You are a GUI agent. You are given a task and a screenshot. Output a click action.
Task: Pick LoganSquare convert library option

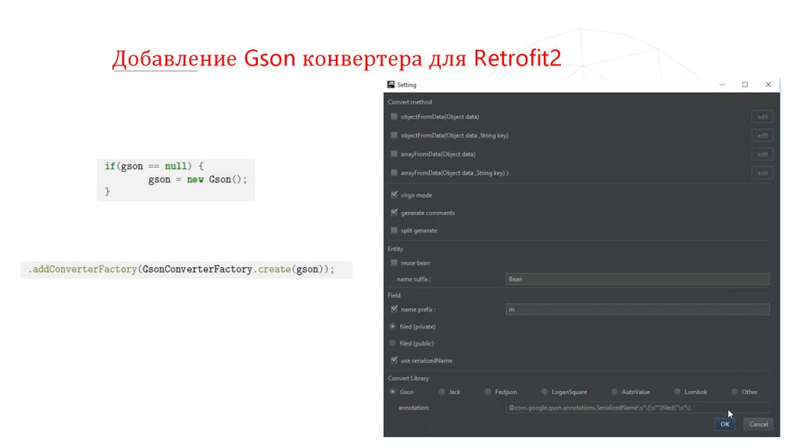click(x=543, y=392)
